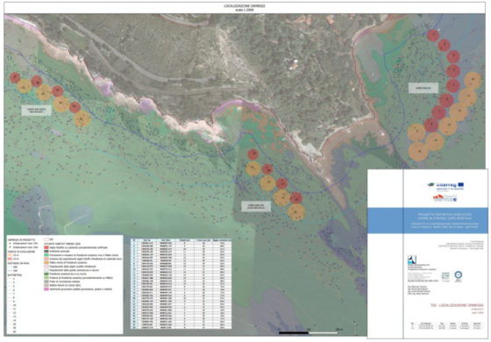Viewport: 491px width, 342px height.
Task: Click the dark grey Ambiente portuale swatch
Action: pos(46,251)
